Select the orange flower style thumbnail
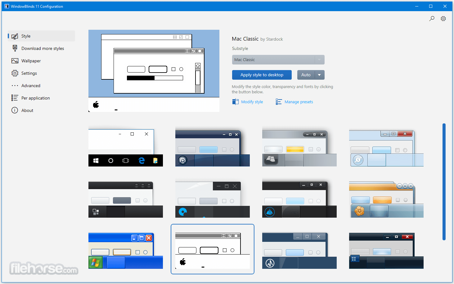454x284 pixels. 386,199
